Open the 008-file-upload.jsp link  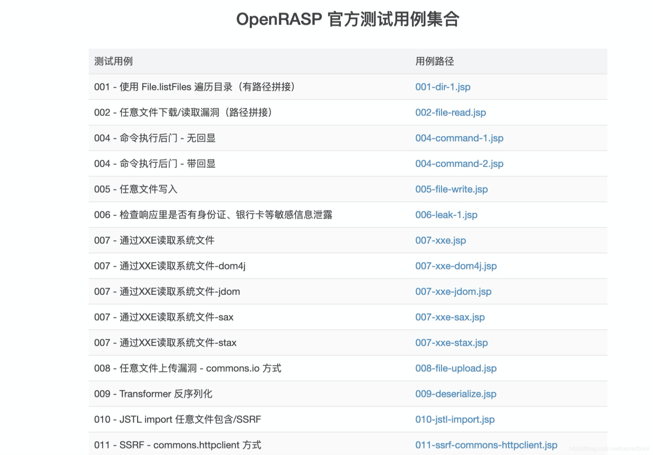pyautogui.click(x=456, y=368)
